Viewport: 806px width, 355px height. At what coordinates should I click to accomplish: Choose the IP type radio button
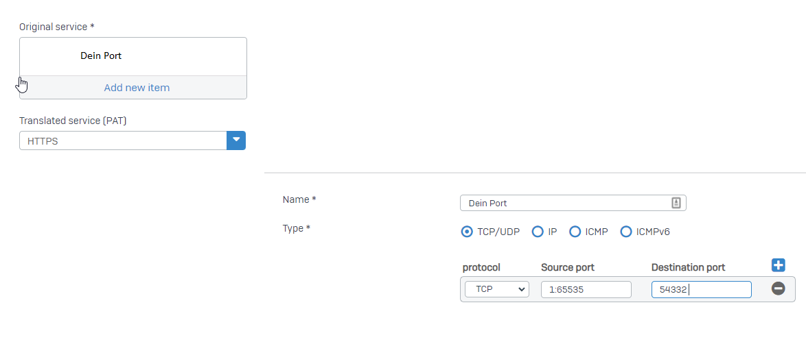pos(538,232)
